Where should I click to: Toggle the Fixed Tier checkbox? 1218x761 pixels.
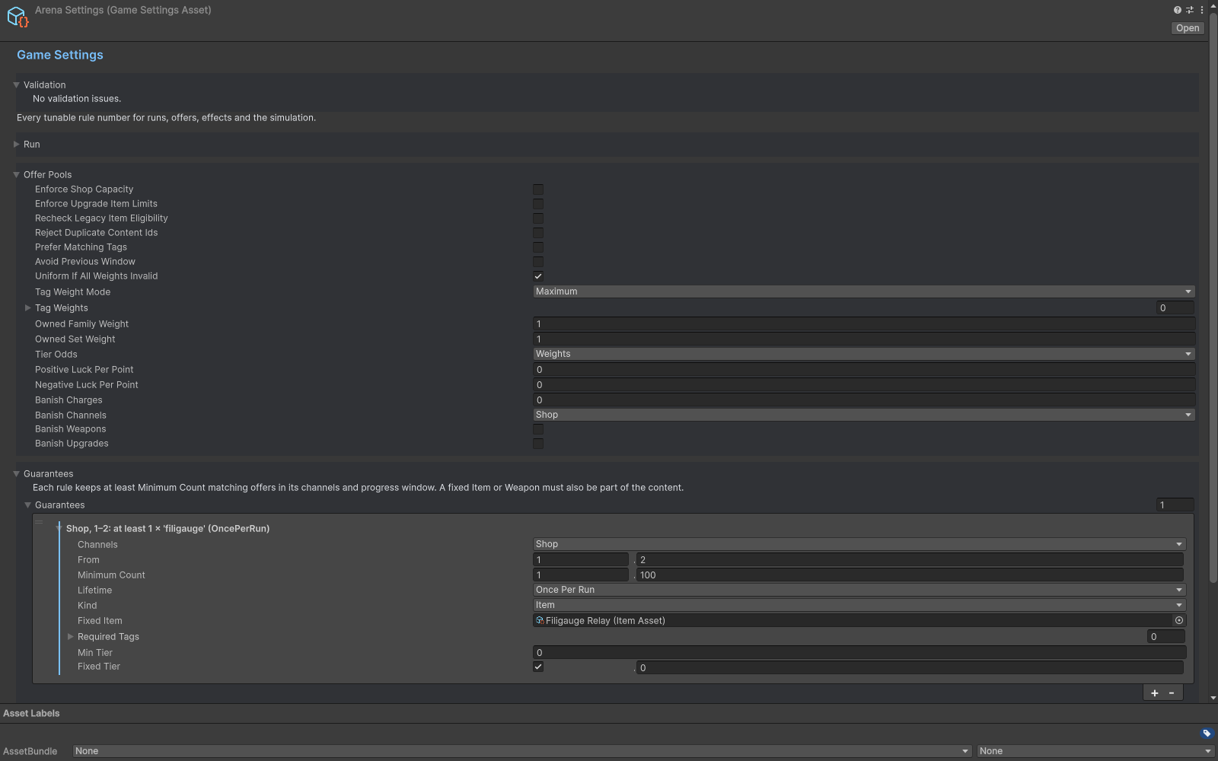point(538,667)
